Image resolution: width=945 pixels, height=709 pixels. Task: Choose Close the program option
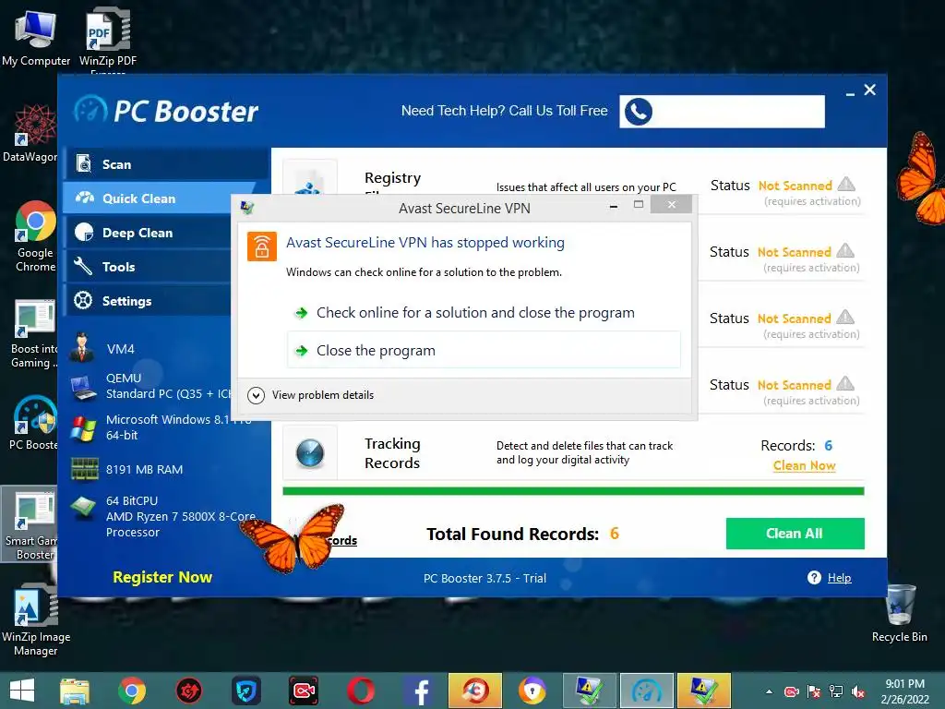click(x=484, y=350)
